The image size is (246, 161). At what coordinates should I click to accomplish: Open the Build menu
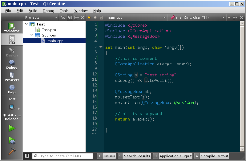33,11
